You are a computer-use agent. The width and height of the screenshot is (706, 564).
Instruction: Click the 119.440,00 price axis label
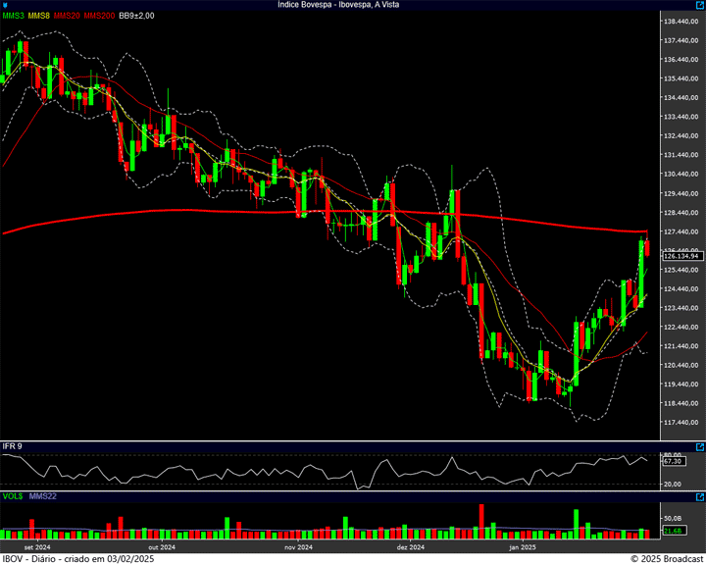(681, 385)
